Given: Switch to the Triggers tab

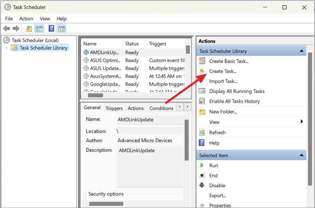Looking at the screenshot, I should [114, 108].
